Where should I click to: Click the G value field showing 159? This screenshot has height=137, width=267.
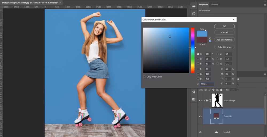(208, 74)
